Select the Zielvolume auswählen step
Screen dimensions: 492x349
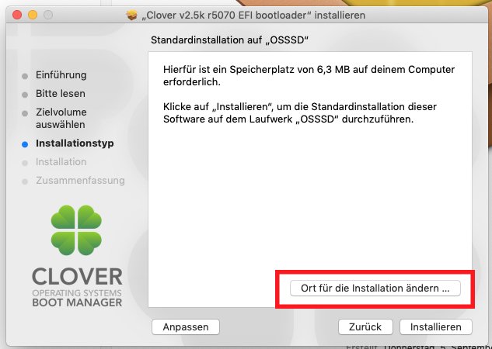(x=61, y=119)
